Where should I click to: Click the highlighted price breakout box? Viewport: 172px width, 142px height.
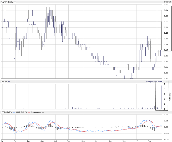(x=164, y=28)
